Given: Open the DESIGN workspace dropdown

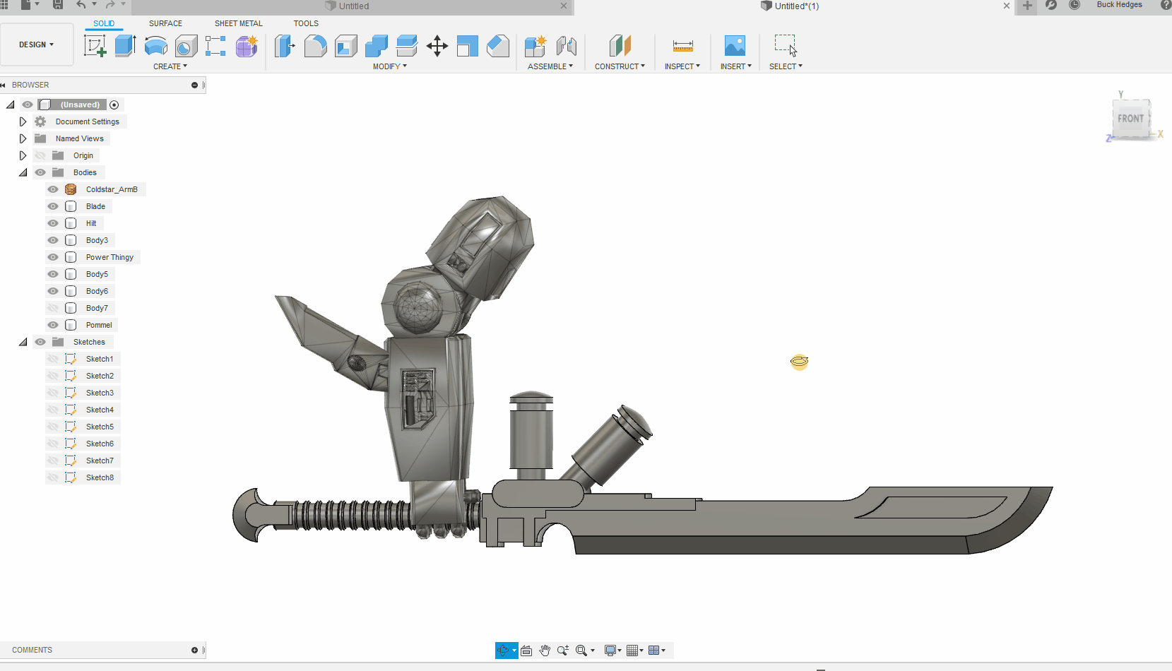Looking at the screenshot, I should pos(37,44).
